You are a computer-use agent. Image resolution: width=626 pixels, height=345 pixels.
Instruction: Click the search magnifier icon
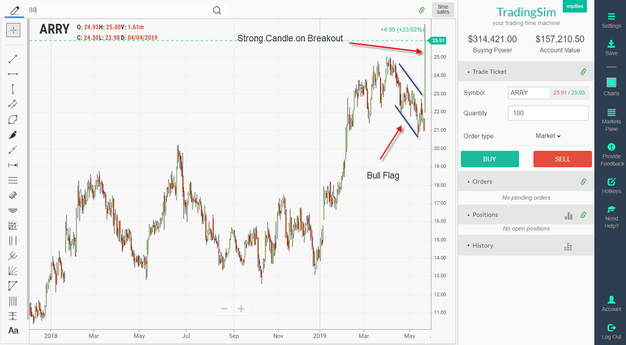[217, 11]
